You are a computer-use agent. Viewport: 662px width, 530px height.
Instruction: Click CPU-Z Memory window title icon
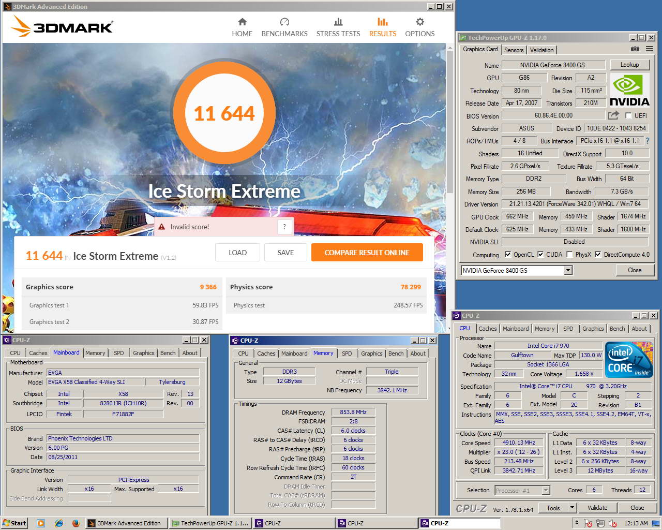(235, 341)
